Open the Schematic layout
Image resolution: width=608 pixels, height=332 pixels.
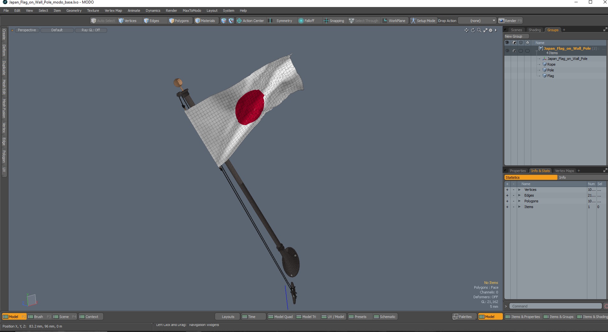pyautogui.click(x=385, y=317)
